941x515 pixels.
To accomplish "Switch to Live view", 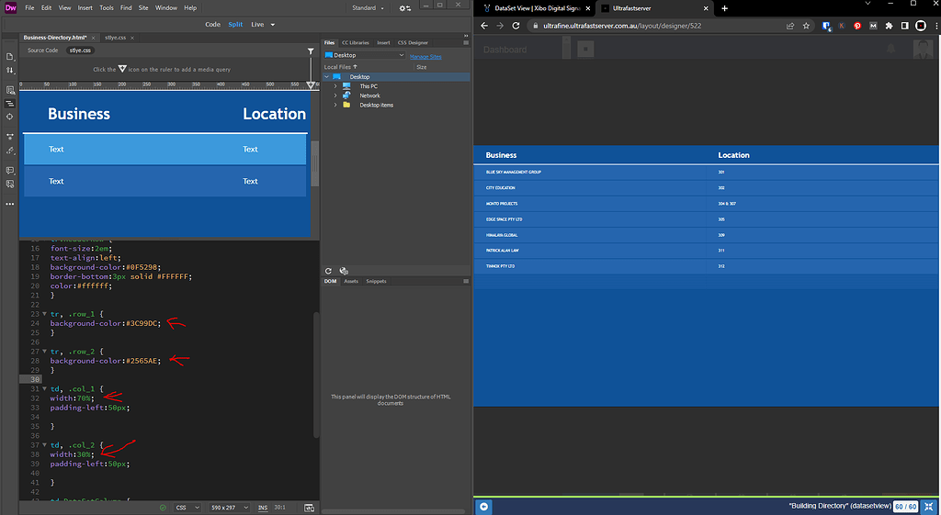I will 257,25.
